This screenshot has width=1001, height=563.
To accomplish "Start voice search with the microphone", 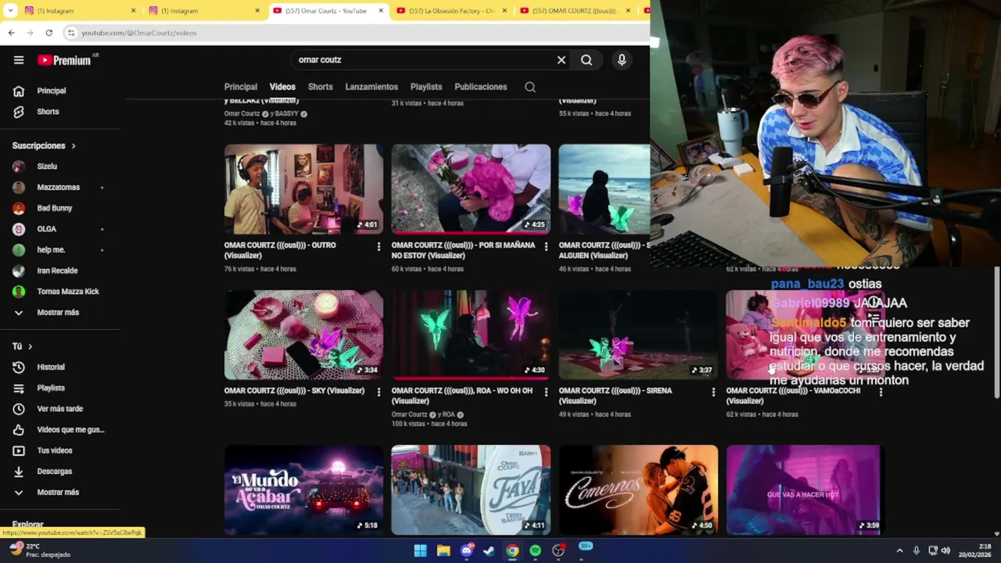I will [622, 60].
